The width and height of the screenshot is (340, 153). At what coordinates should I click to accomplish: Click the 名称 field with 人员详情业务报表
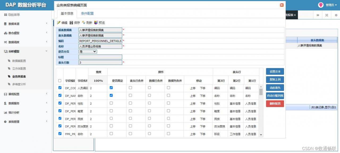pyautogui.click(x=100, y=46)
